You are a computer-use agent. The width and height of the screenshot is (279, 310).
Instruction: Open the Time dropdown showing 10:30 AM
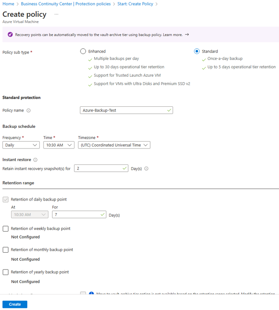(59, 145)
